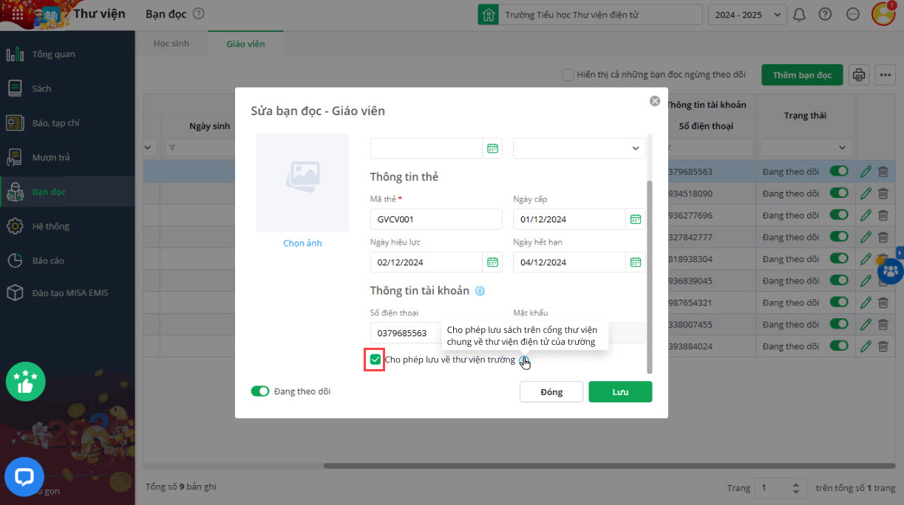This screenshot has width=904, height=505.
Task: Edit reader with phone 0987654321
Action: point(866,303)
